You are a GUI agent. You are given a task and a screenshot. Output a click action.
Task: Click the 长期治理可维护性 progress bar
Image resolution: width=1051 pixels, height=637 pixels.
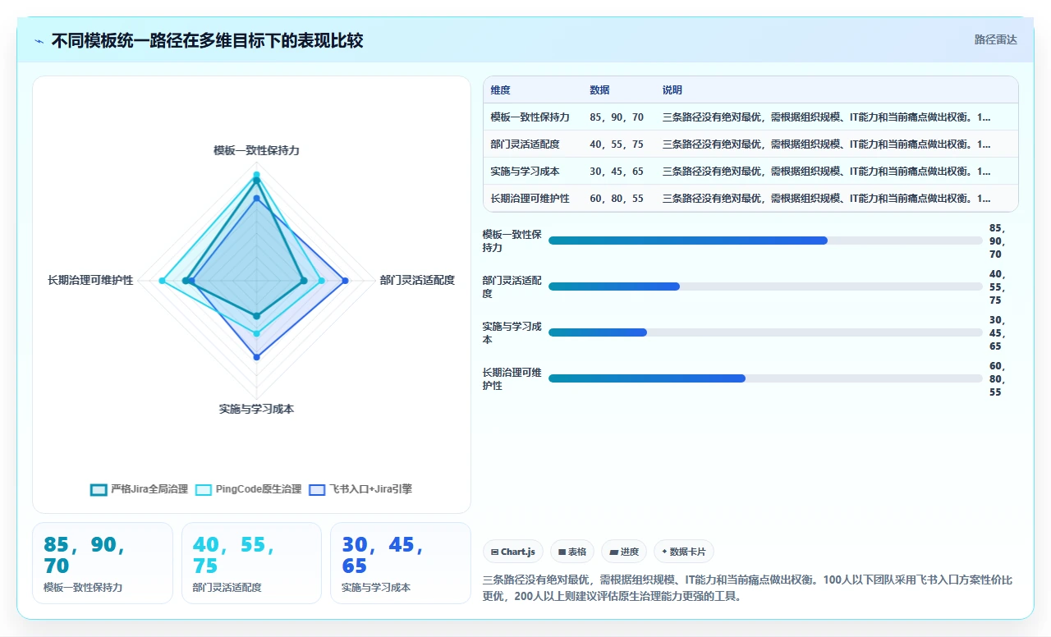point(765,378)
